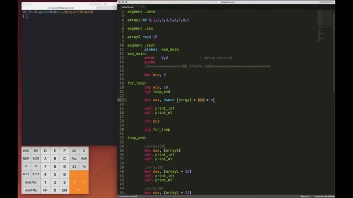The width and height of the screenshot is (353, 198).
Task: Click the FF key on the calculator
Action: tap(45, 190)
